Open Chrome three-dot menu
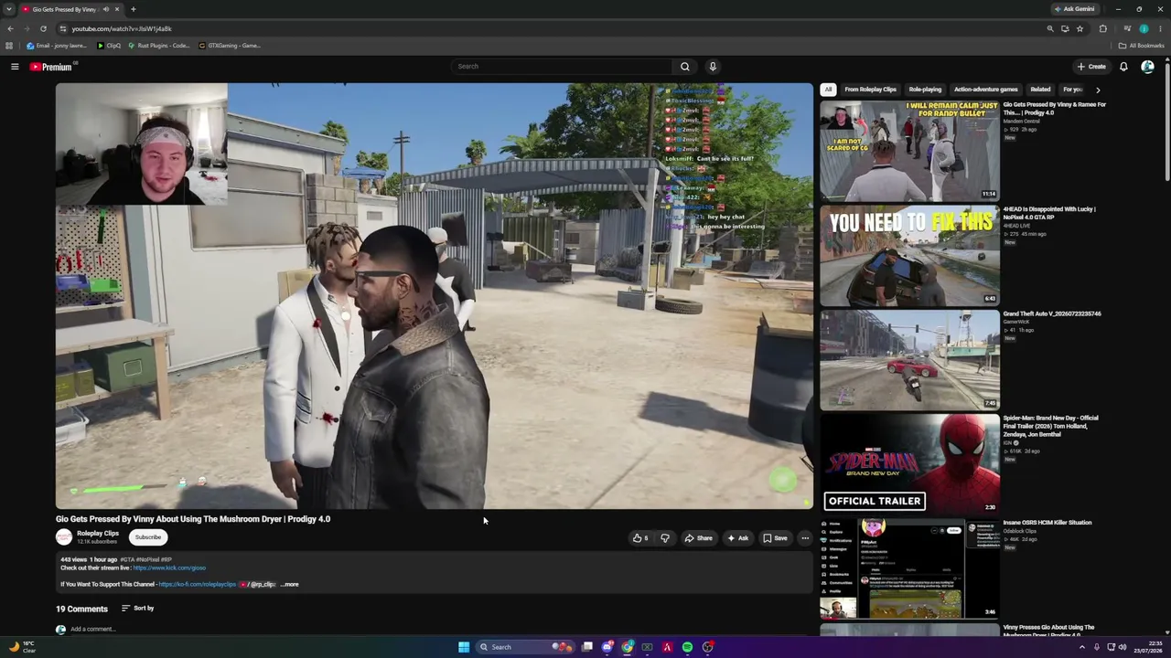The height and width of the screenshot is (658, 1171). coord(1160,28)
